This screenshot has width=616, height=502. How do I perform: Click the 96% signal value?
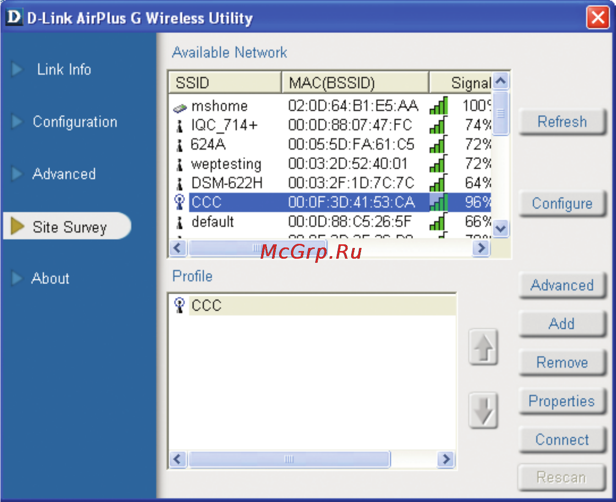[478, 202]
